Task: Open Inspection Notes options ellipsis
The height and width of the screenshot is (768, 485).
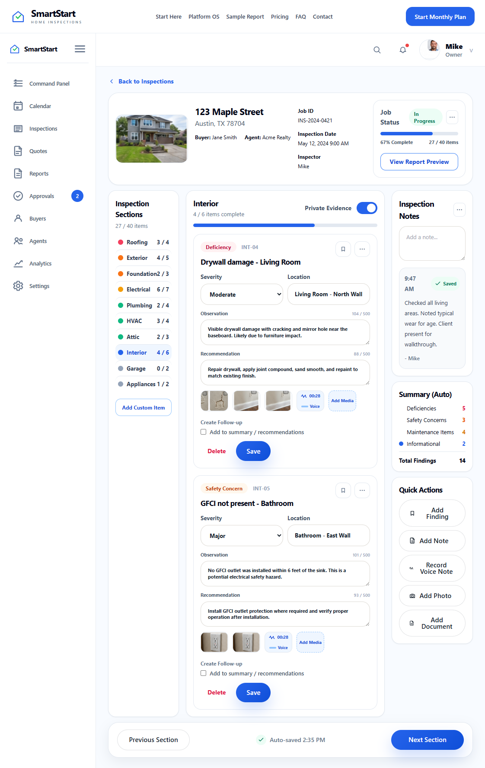Action: 459,210
